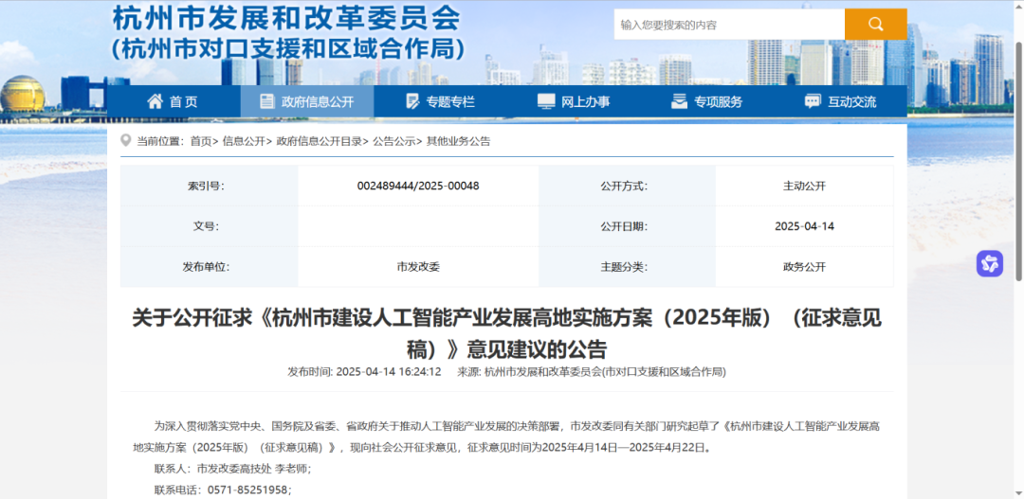Click the pencil-page icon beside 专题专栏

(x=412, y=101)
